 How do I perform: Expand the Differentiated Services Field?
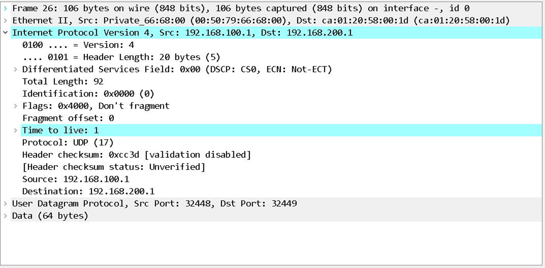[x=16, y=69]
